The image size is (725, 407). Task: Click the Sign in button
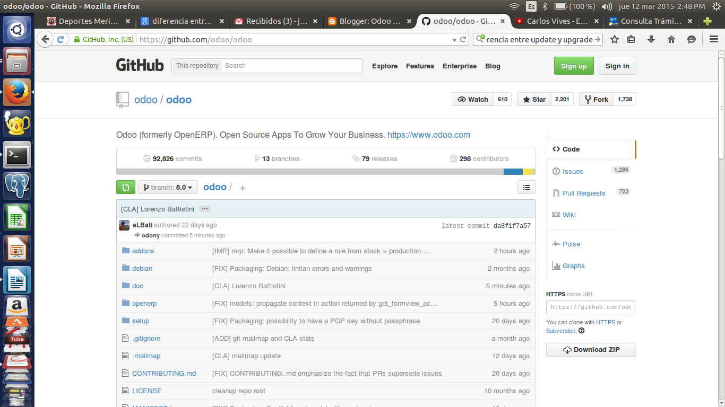coord(617,66)
